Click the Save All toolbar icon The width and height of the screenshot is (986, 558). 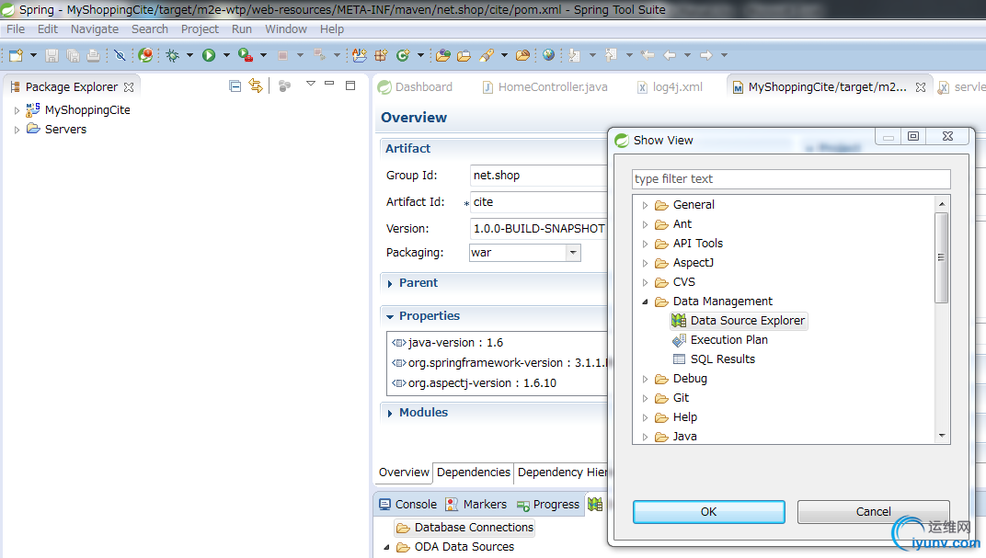(73, 55)
